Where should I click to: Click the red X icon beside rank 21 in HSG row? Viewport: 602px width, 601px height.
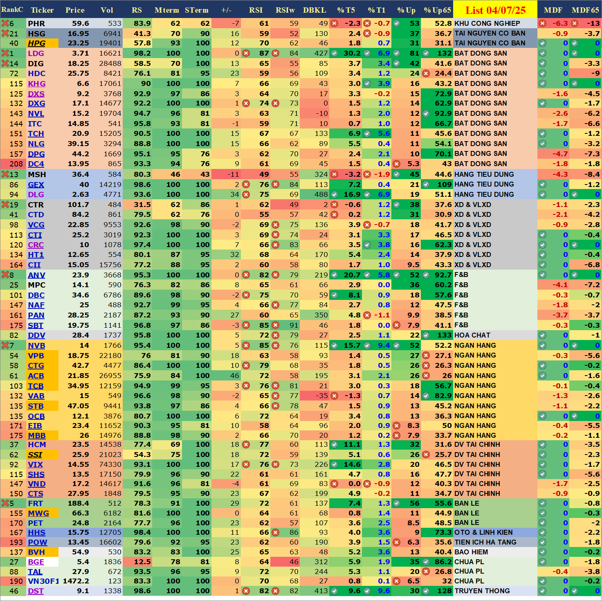(5, 34)
